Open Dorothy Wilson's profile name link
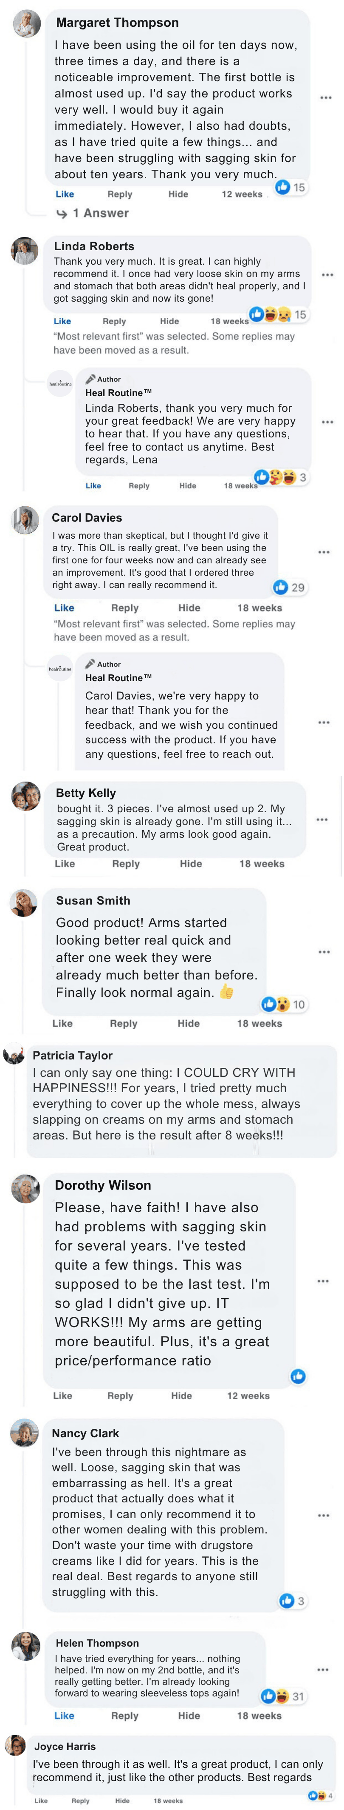 (102, 1185)
